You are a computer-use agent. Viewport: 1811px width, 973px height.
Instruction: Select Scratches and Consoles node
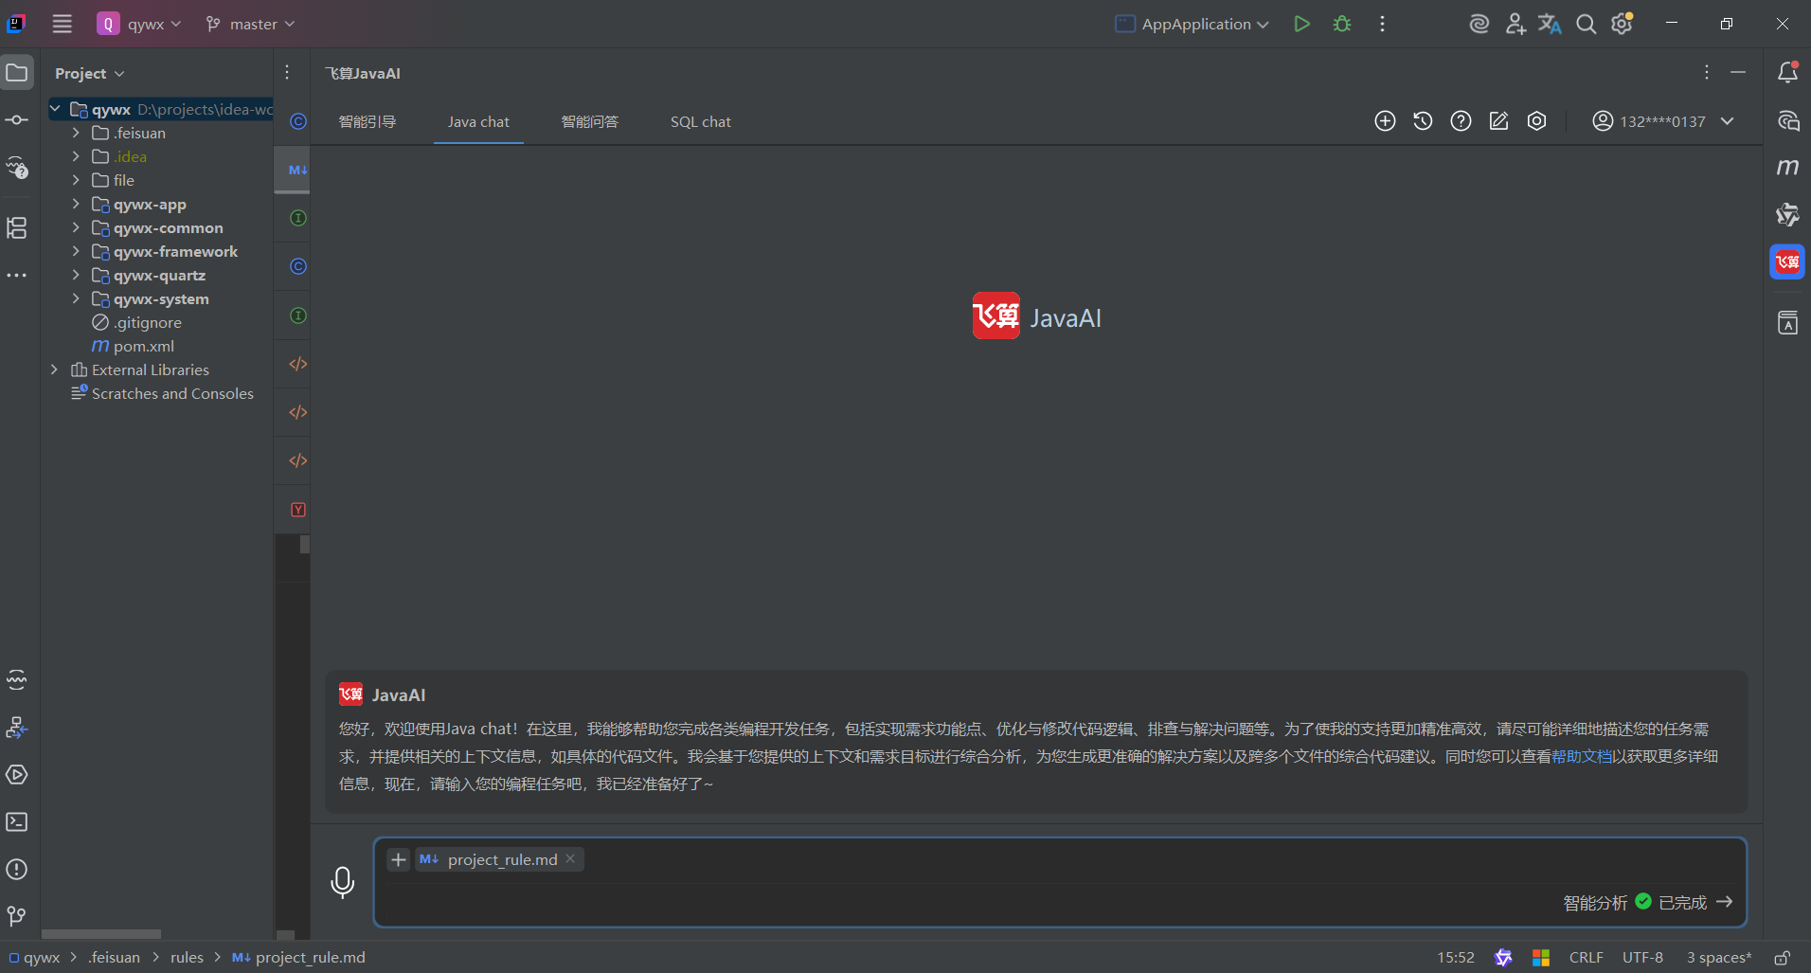[x=172, y=393]
